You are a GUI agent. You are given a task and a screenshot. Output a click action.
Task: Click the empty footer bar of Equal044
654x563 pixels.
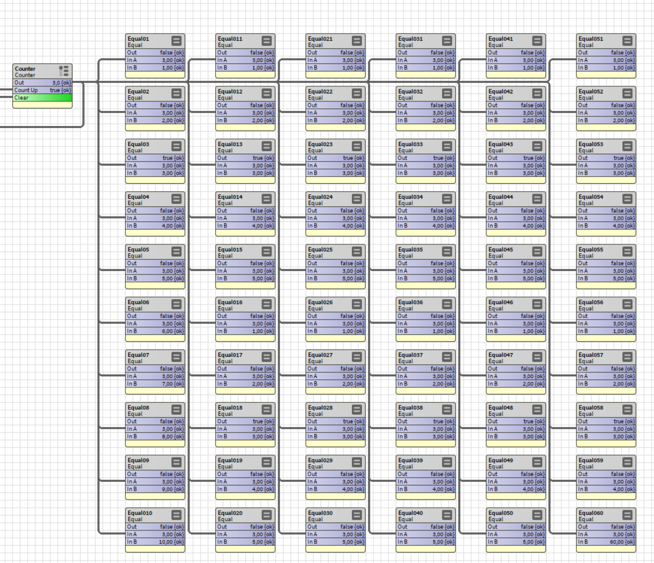tap(516, 233)
